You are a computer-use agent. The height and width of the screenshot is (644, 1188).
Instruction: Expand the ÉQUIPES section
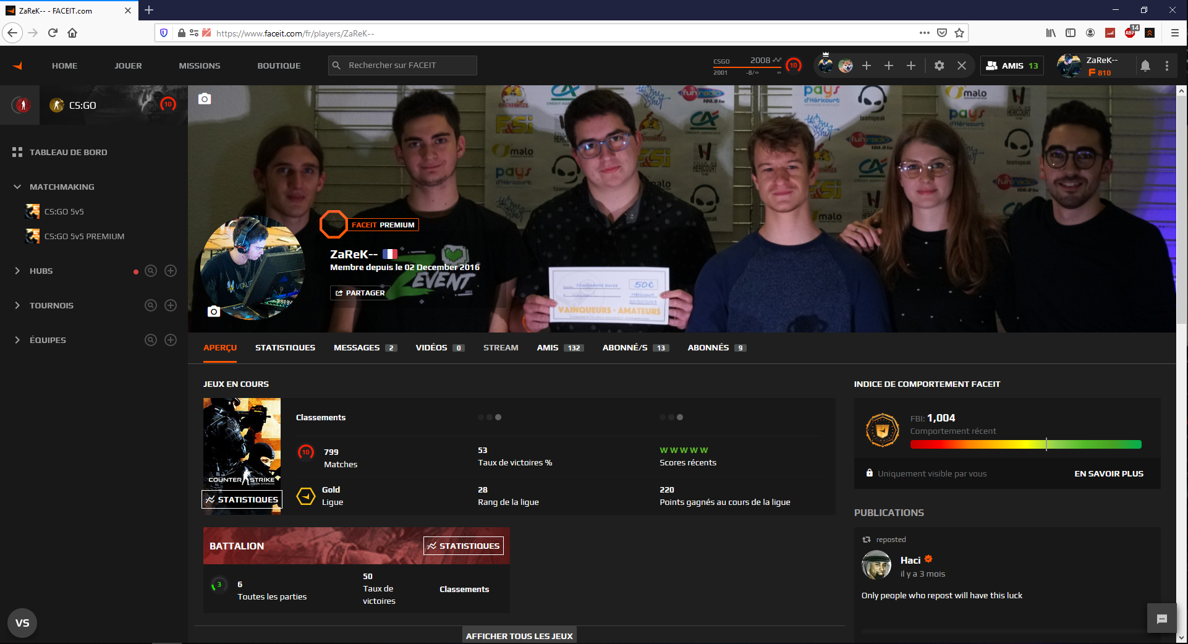coord(17,340)
